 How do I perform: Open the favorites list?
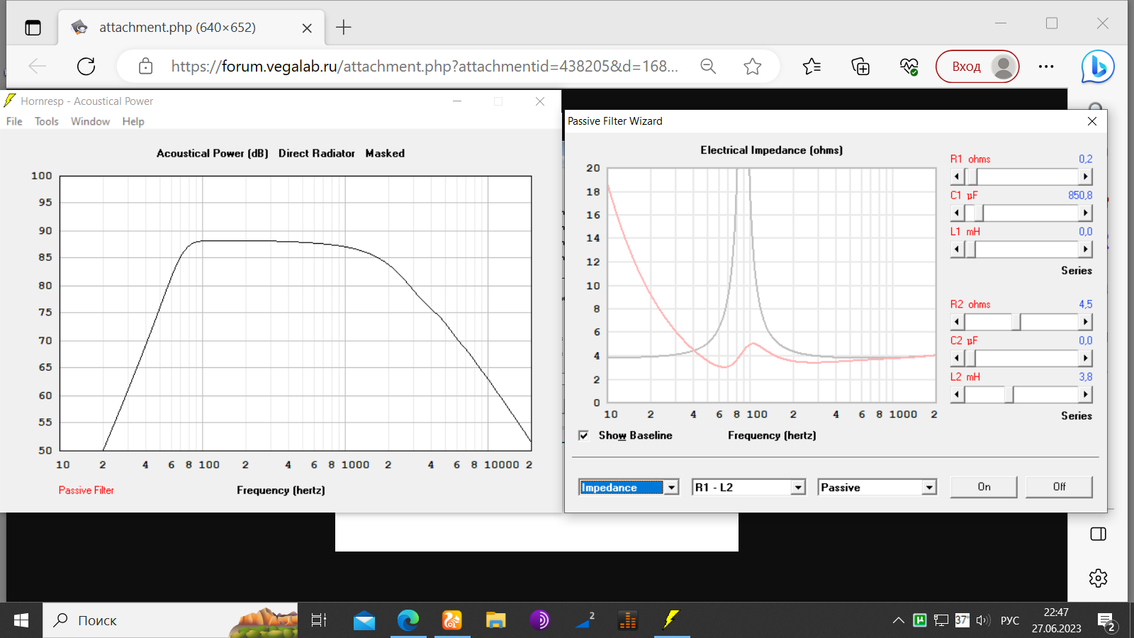(812, 67)
